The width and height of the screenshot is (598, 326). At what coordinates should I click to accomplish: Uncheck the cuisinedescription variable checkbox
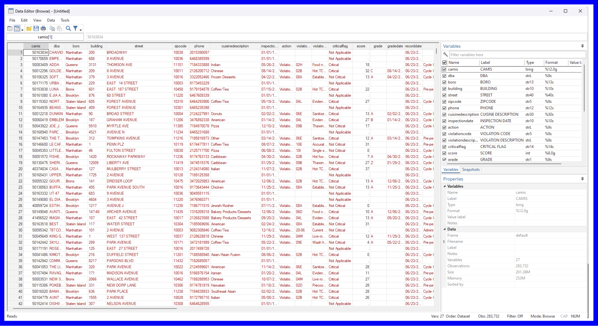point(445,114)
